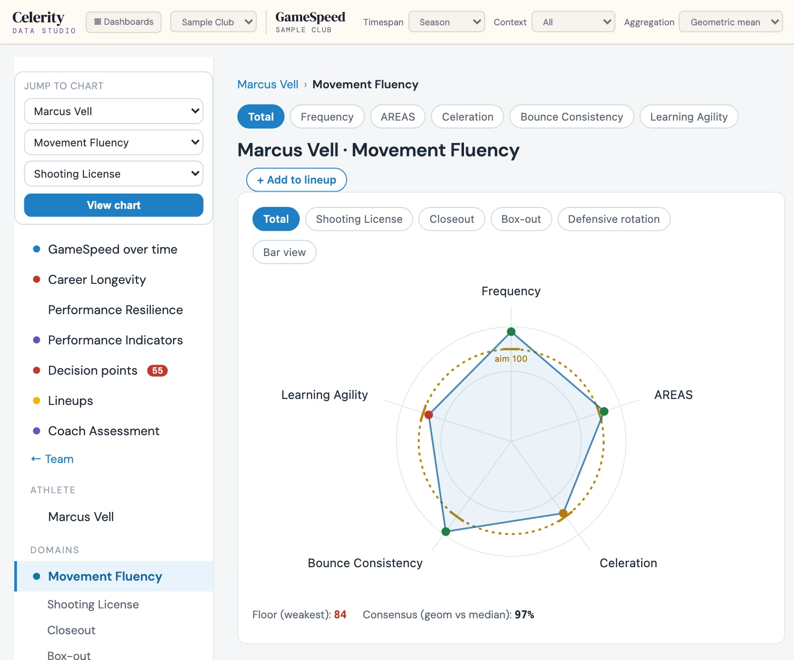Click the orange Celeration radar data point

coord(563,513)
